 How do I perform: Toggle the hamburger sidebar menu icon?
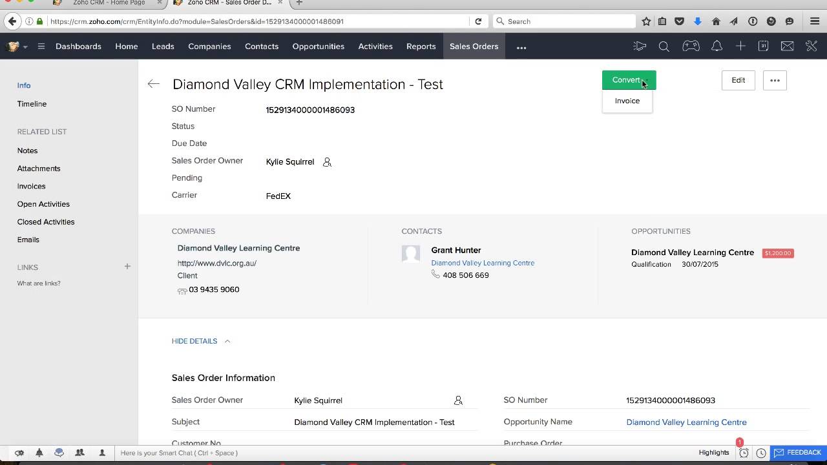tap(41, 46)
